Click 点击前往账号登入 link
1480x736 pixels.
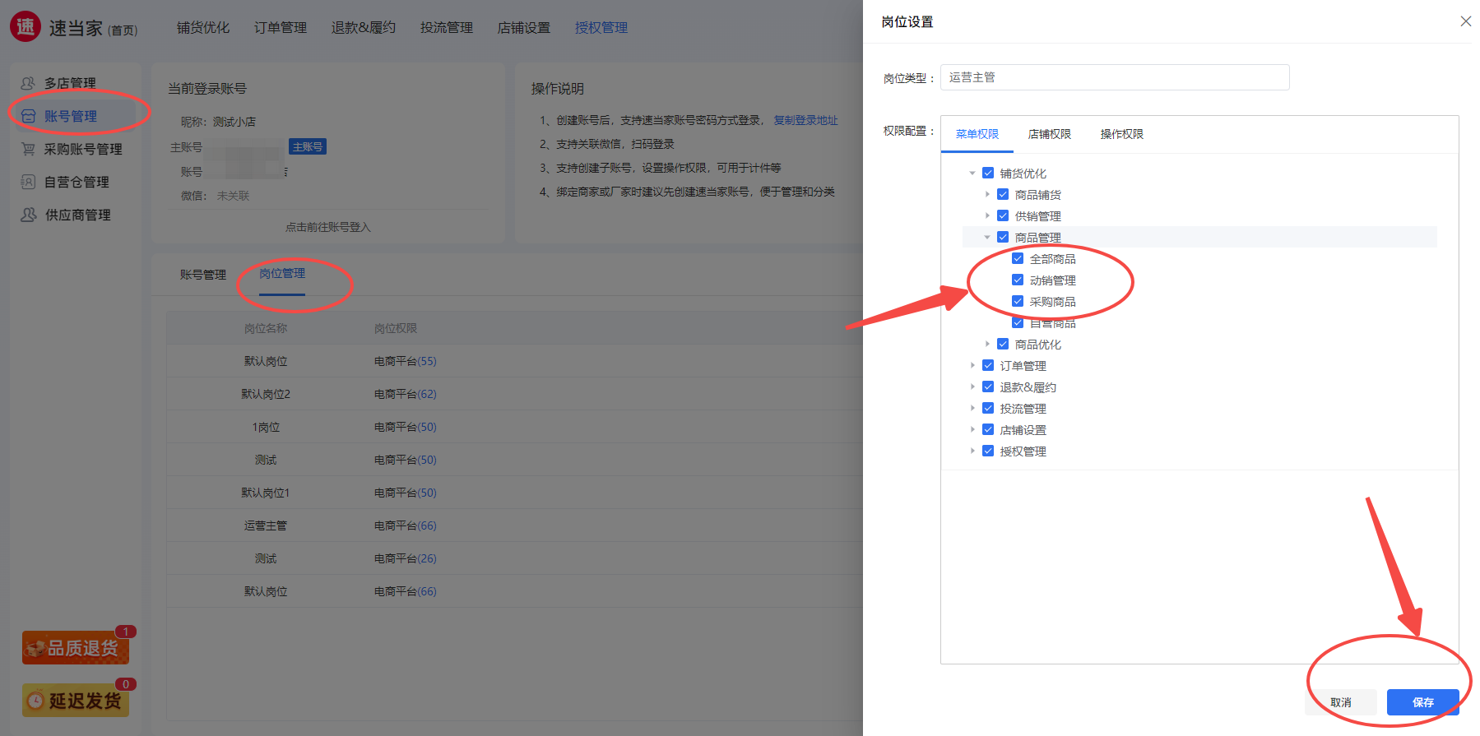[328, 227]
